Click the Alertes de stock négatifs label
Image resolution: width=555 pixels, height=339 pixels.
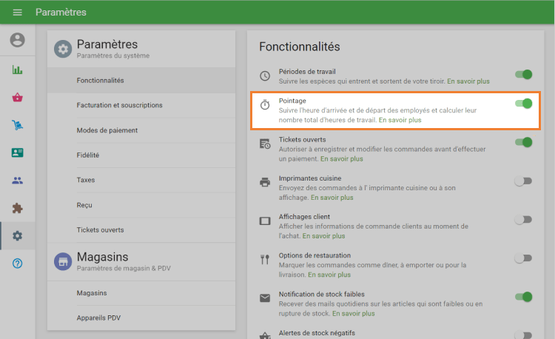click(317, 333)
